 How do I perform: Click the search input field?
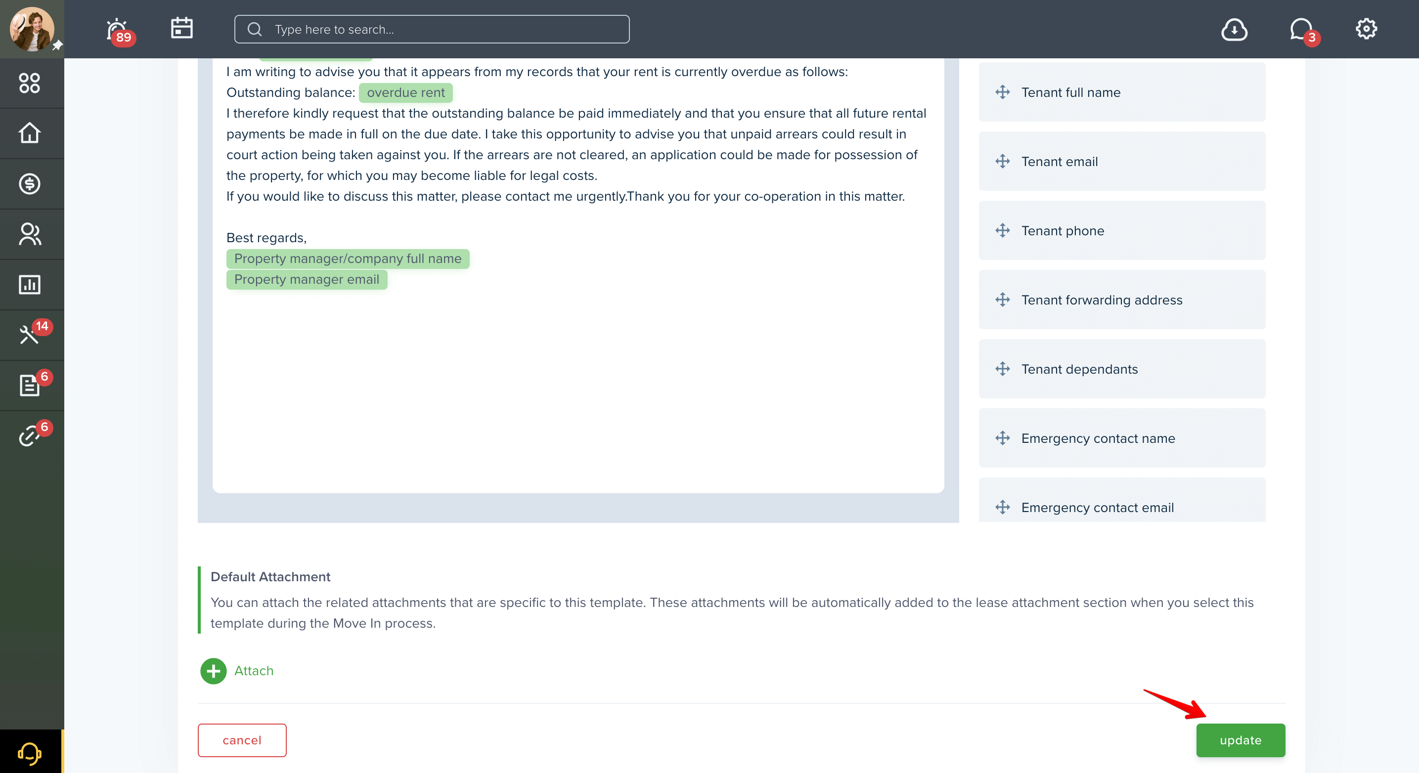pos(432,29)
